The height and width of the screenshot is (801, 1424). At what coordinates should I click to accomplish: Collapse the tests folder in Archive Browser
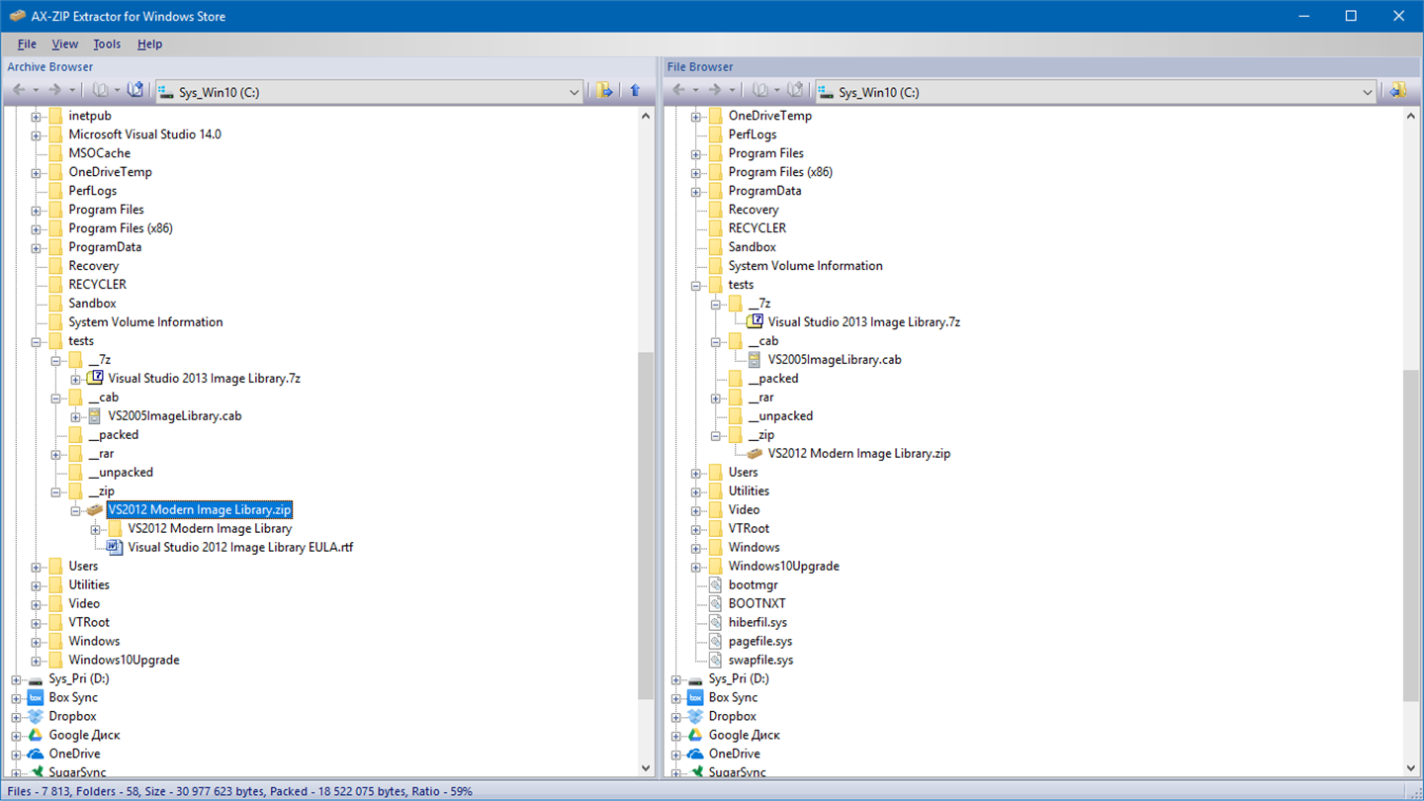37,341
